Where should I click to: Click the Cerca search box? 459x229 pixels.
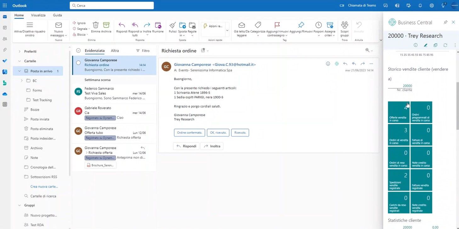tap(112, 5)
